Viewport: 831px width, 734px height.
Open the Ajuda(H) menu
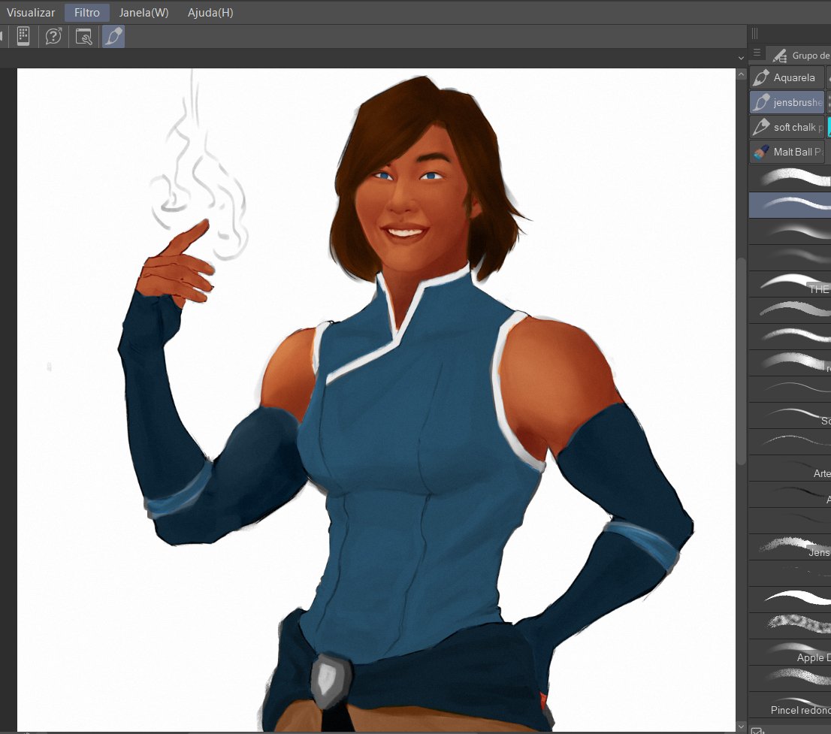(x=210, y=12)
